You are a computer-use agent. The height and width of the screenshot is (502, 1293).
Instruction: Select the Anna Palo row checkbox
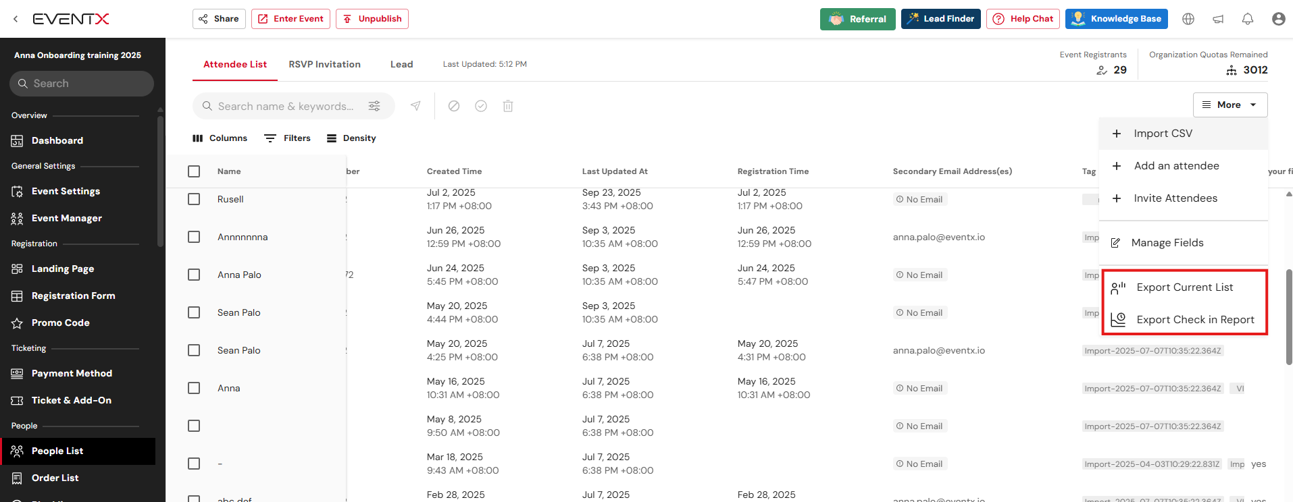click(194, 275)
